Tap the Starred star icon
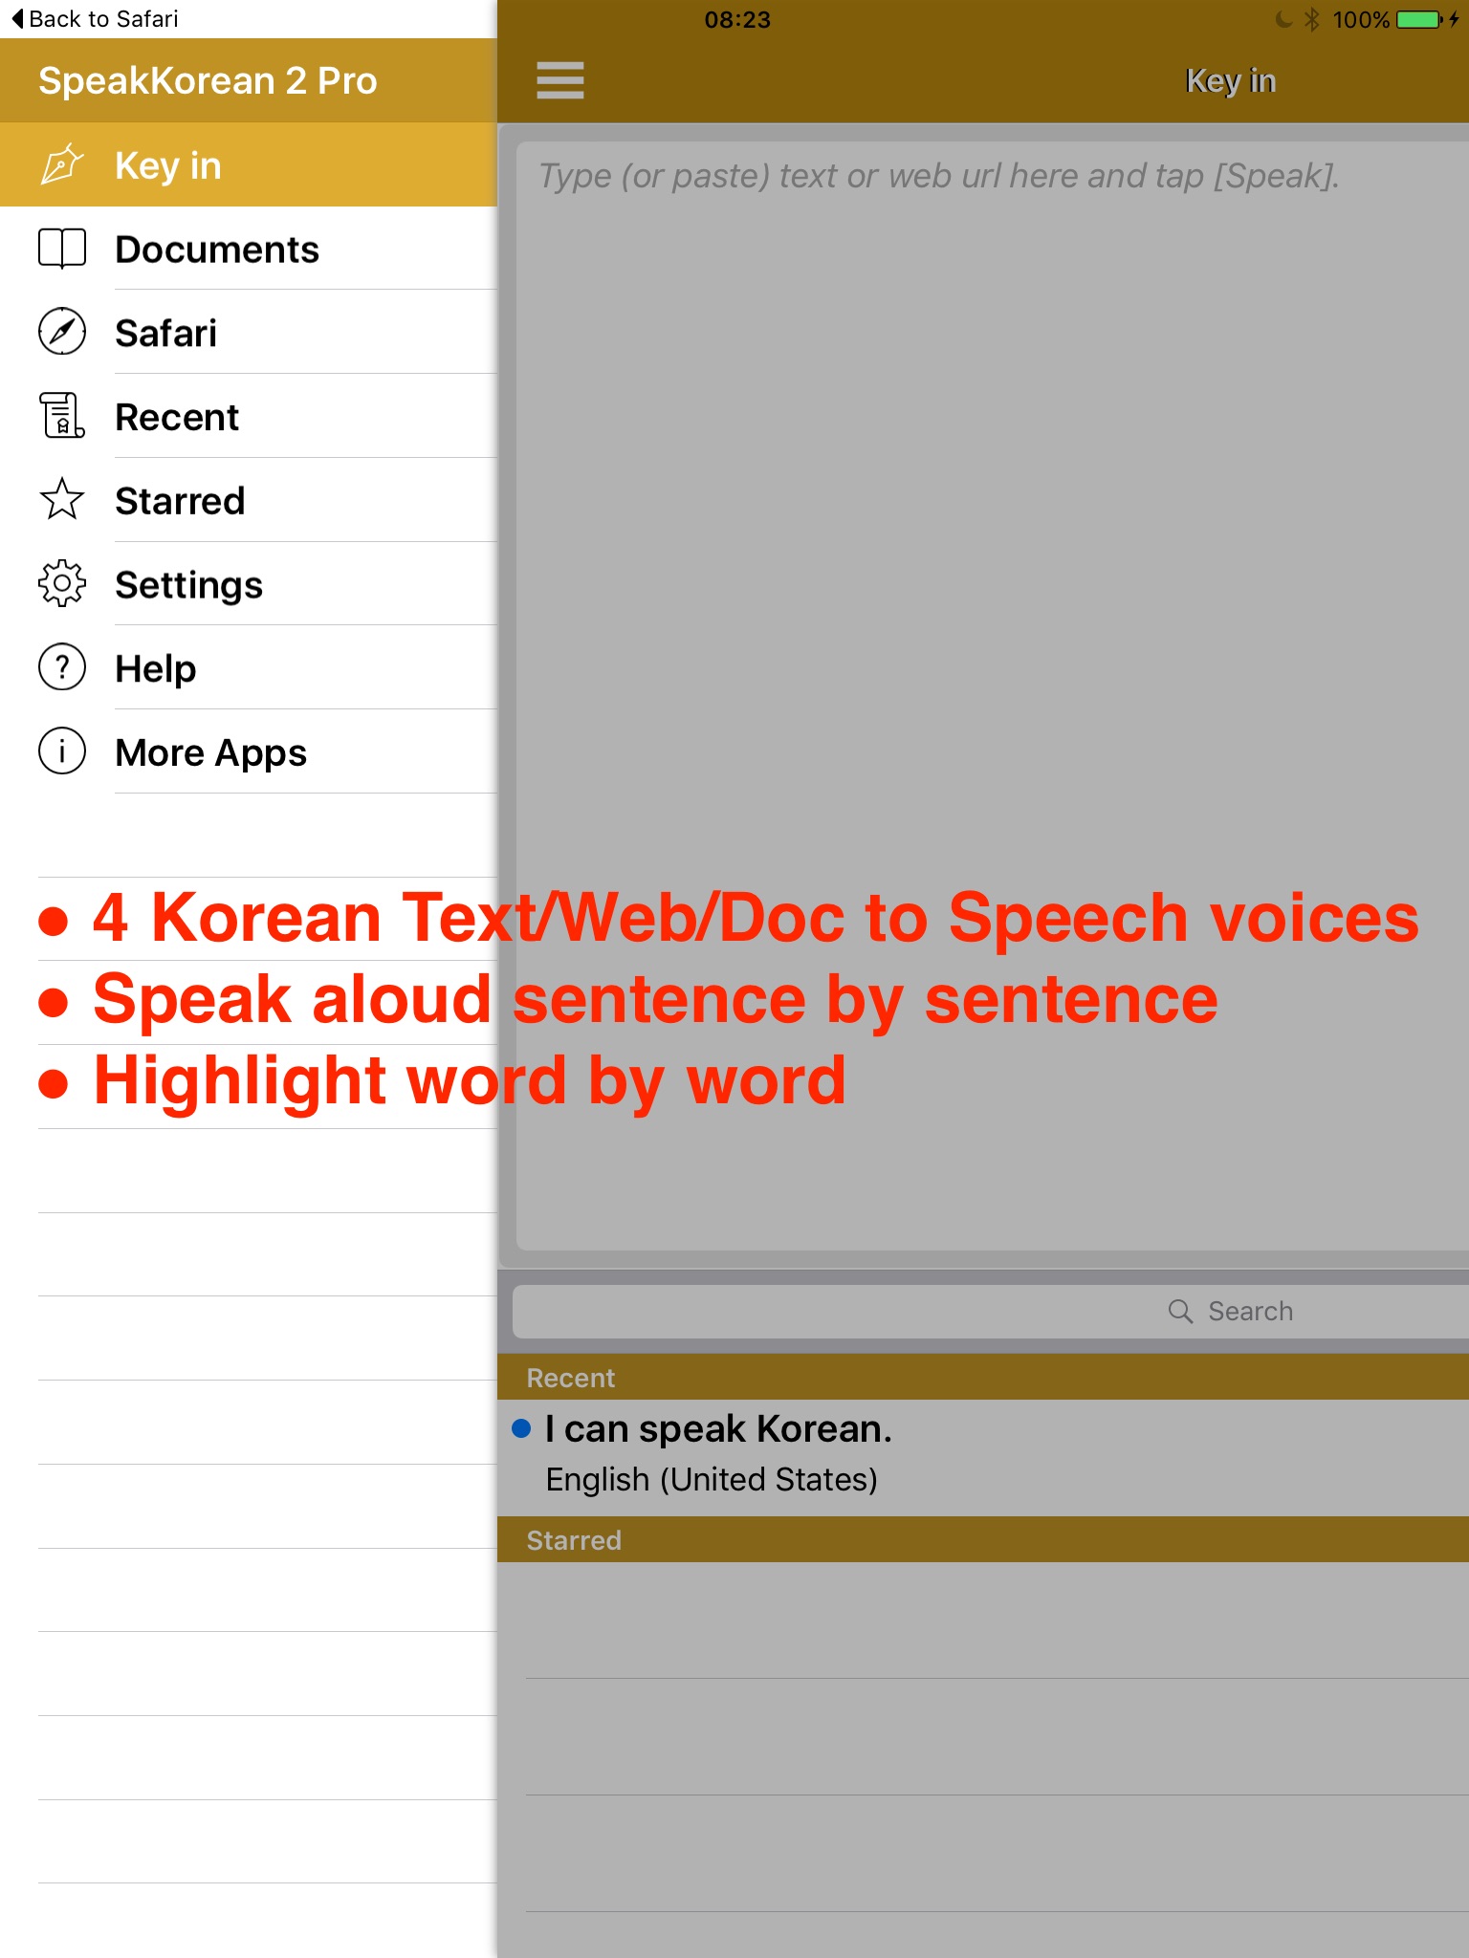The height and width of the screenshot is (1958, 1469). (x=62, y=499)
